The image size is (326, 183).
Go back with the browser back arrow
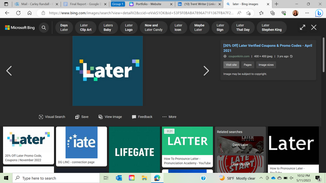(x=7, y=13)
